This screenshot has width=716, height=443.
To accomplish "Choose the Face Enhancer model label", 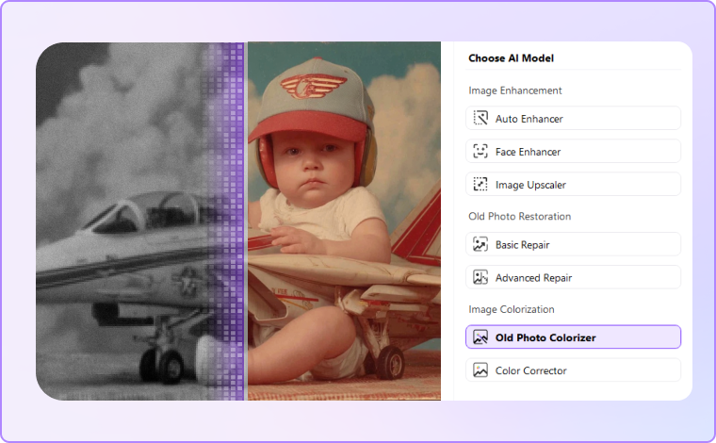I will [528, 152].
